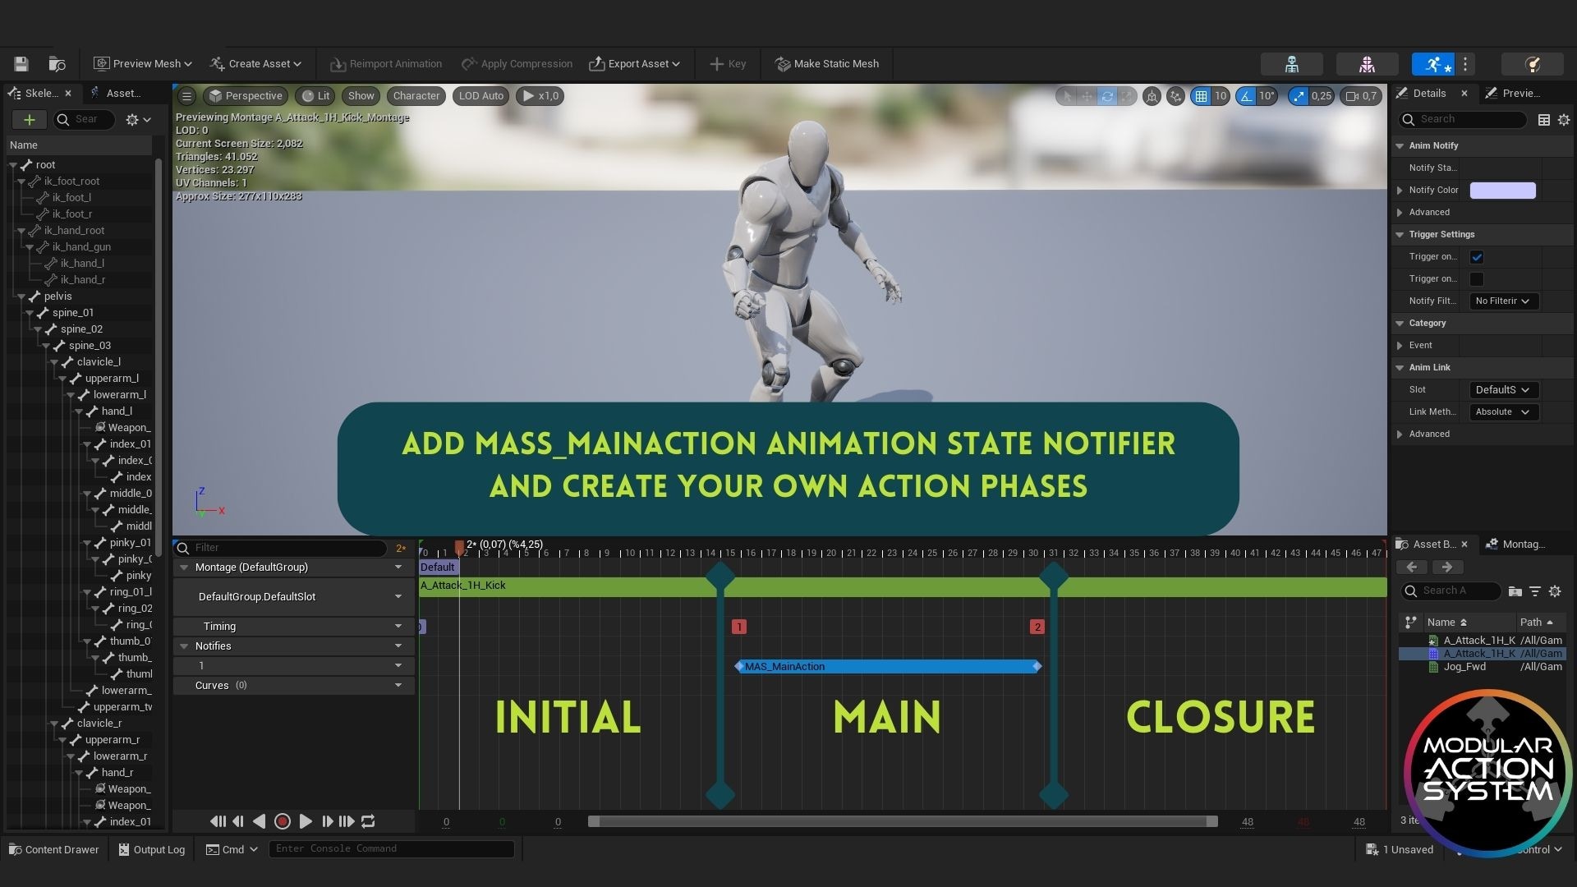This screenshot has width=1577, height=887.
Task: Open the Skeletal Mesh editor icon
Action: coord(1368,63)
